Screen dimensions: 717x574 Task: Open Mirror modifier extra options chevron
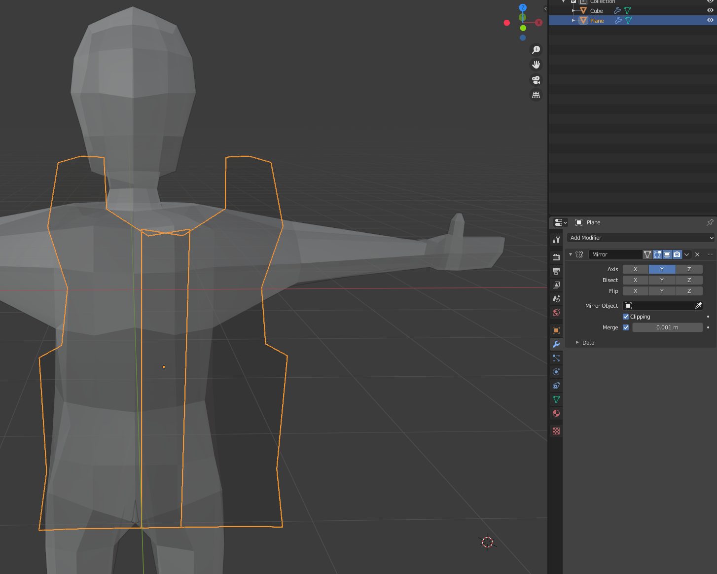click(x=687, y=254)
